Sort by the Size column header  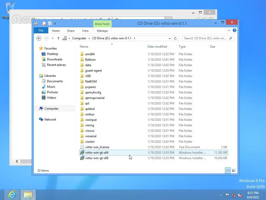tap(218, 46)
